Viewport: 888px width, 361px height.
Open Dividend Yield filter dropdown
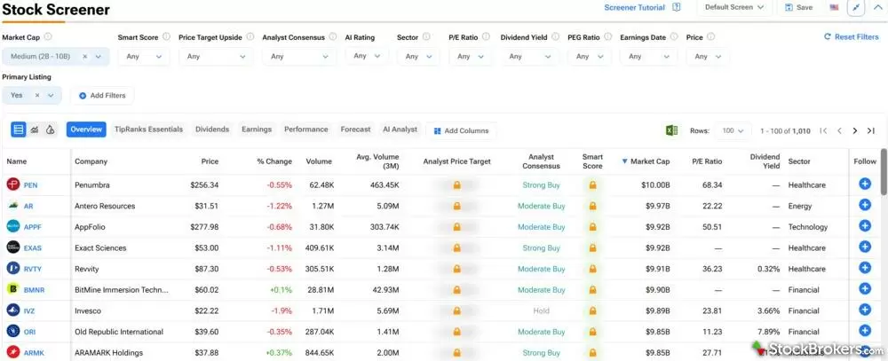pos(530,57)
